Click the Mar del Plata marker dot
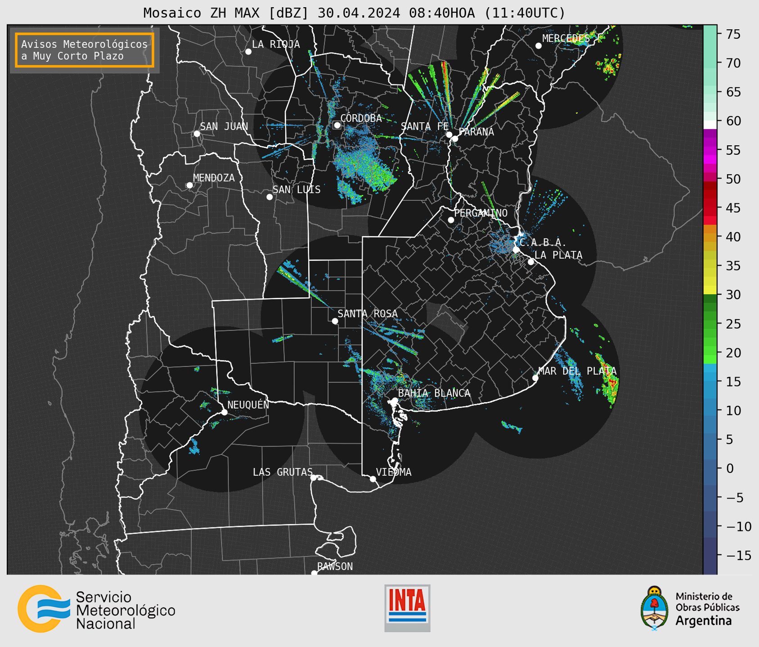Screen dimensions: 759x647 pyautogui.click(x=535, y=378)
